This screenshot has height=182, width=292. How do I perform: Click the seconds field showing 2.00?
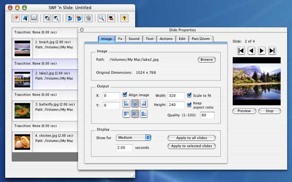[124, 148]
